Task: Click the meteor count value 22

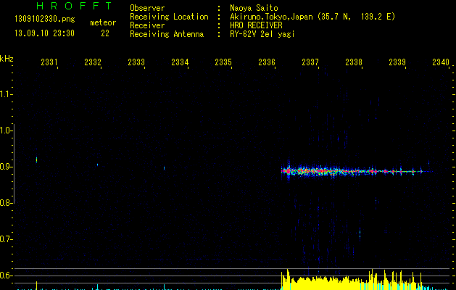Action: click(105, 33)
